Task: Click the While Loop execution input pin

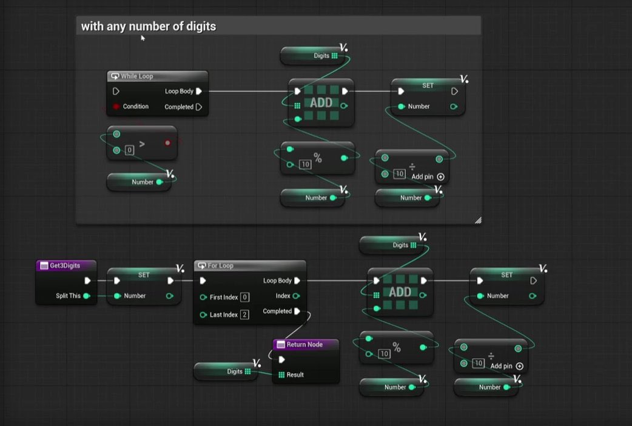Action: tap(116, 92)
